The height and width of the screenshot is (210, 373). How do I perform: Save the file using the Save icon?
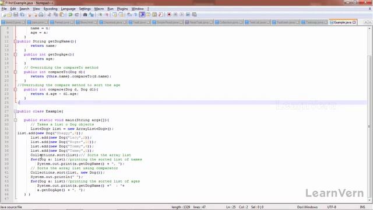pyautogui.click(x=16, y=15)
